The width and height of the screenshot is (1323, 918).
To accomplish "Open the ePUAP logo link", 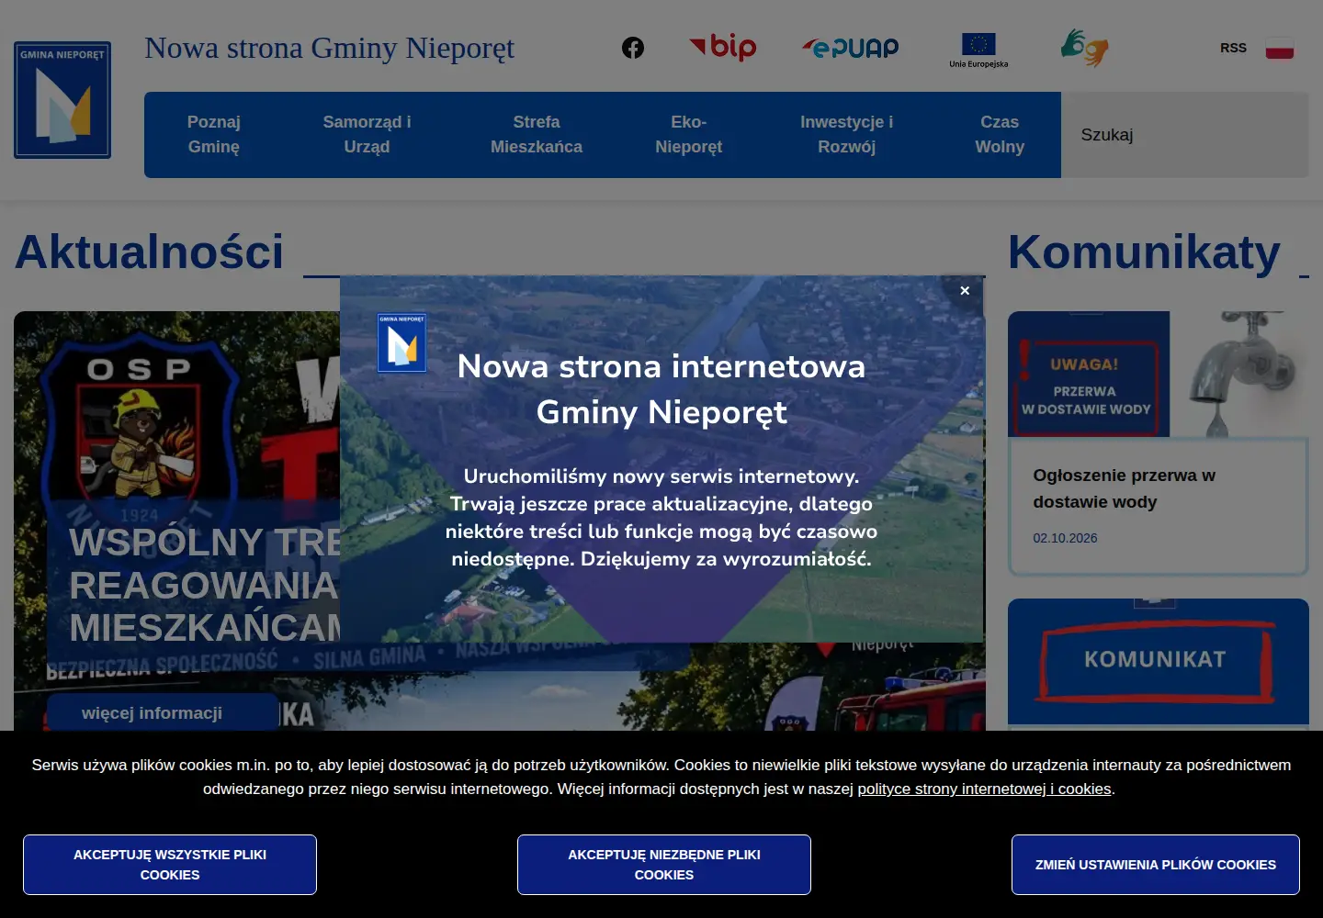I will pyautogui.click(x=851, y=48).
